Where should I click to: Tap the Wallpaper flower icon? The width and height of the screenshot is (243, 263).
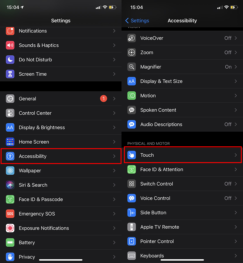pyautogui.click(x=10, y=171)
